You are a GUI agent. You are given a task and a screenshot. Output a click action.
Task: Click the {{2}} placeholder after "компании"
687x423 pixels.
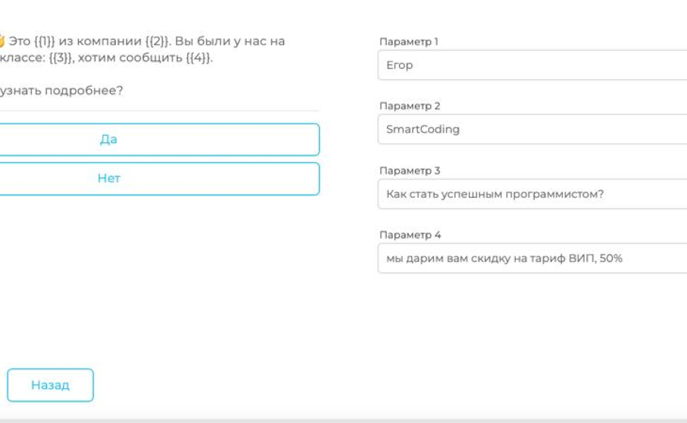click(156, 41)
